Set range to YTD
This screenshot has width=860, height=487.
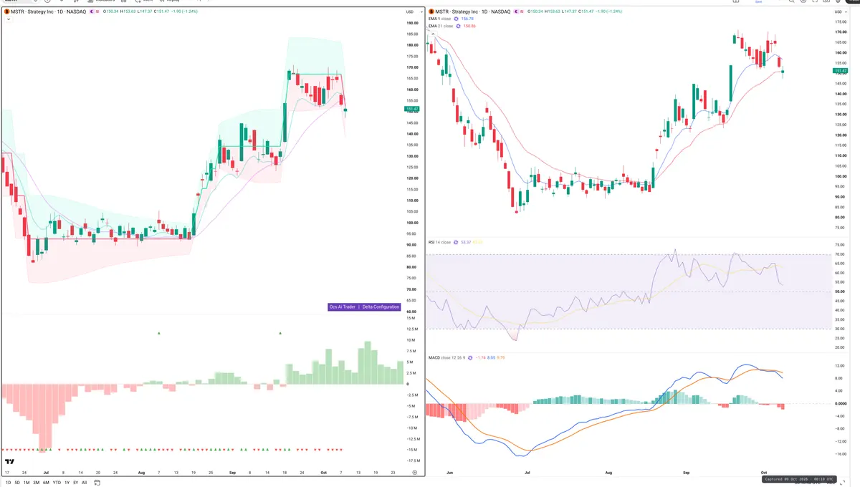click(x=57, y=483)
